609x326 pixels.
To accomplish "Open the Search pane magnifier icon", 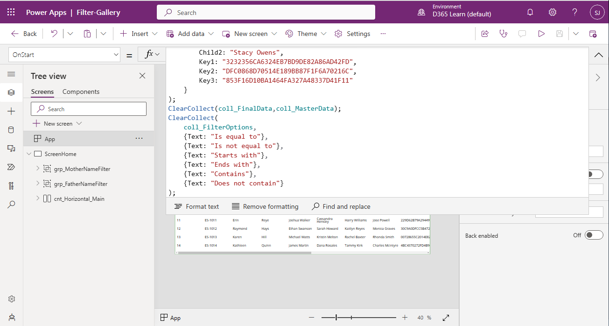I will 12,205.
